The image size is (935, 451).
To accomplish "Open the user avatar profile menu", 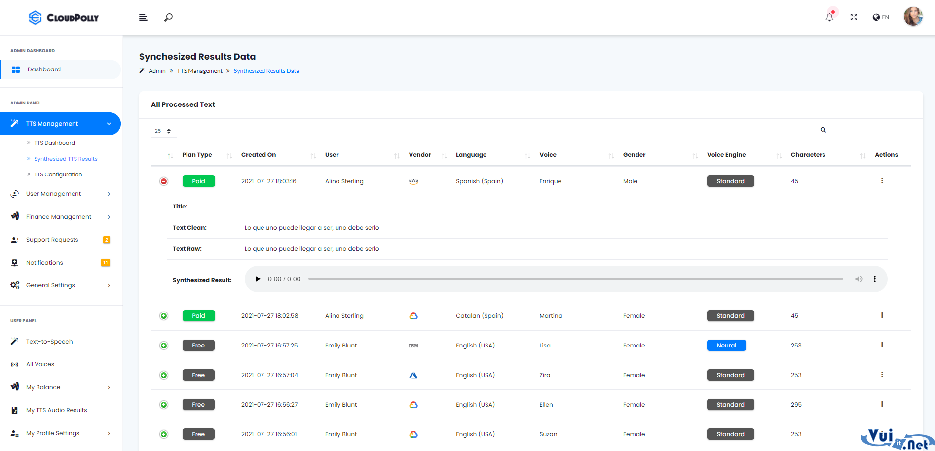I will pyautogui.click(x=913, y=17).
